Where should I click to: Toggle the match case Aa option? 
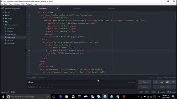click(x=162, y=82)
